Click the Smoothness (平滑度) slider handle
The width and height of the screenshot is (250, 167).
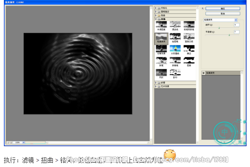pyautogui.click(x=229, y=35)
